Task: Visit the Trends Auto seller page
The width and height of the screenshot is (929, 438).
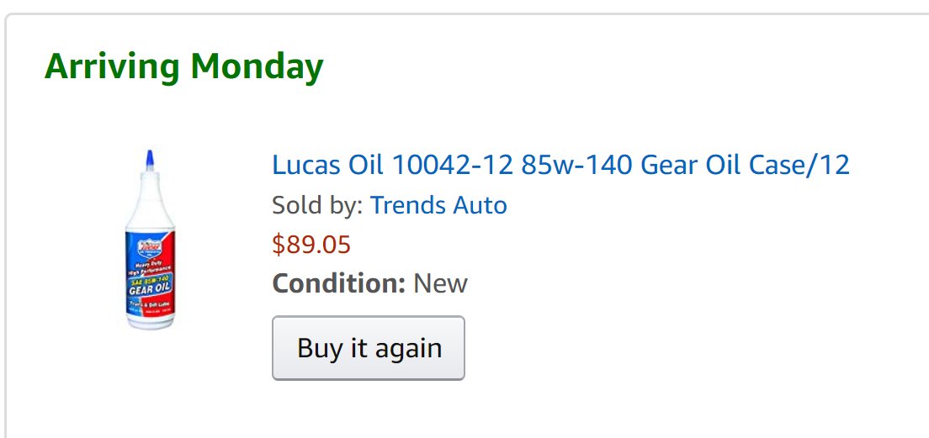Action: coord(438,205)
